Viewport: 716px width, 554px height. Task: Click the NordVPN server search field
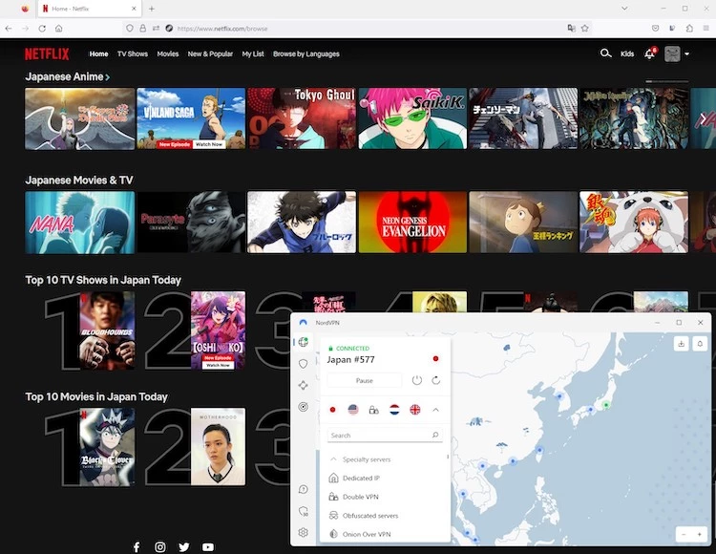(x=385, y=436)
